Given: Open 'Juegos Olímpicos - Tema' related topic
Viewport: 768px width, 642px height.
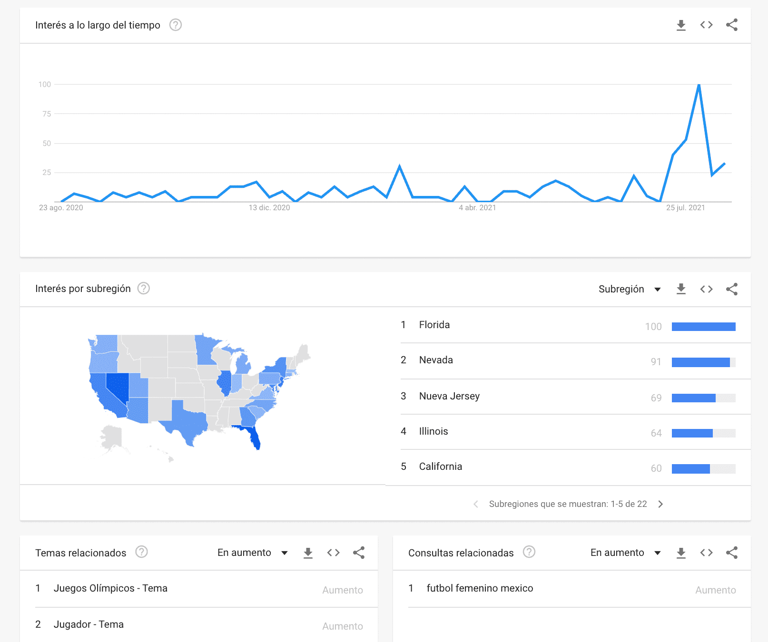Looking at the screenshot, I should 110,588.
